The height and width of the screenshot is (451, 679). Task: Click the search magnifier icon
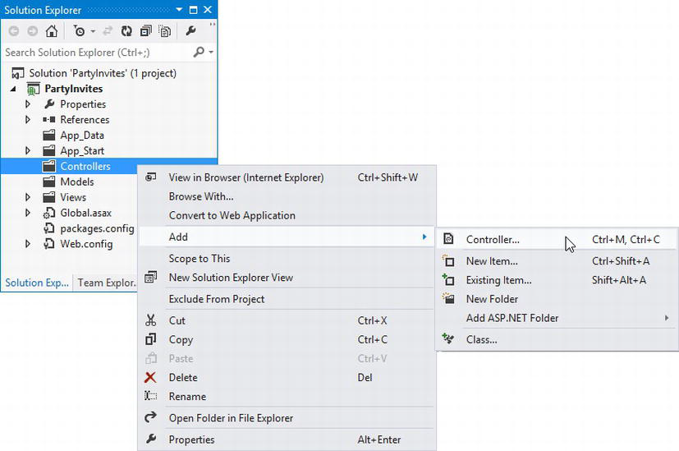[x=199, y=52]
